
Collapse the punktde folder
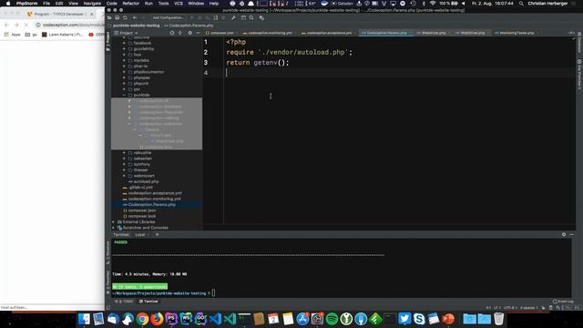[124, 95]
